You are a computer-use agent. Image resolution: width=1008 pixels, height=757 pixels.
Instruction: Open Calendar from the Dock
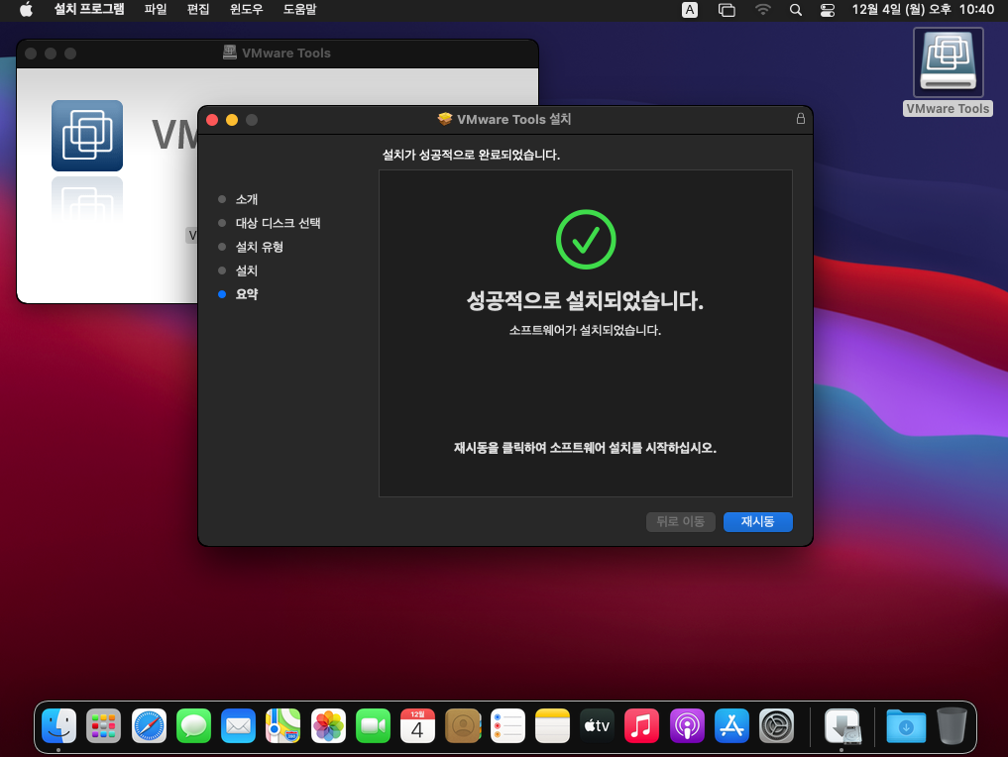[418, 726]
